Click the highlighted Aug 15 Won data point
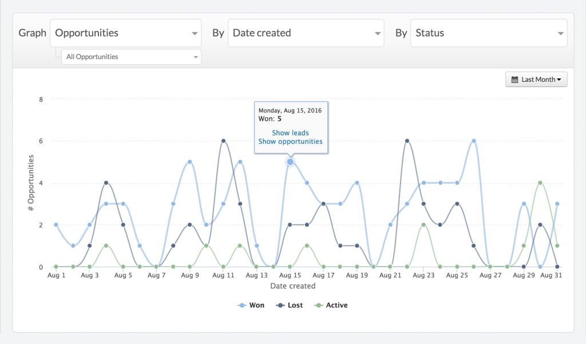This screenshot has width=586, height=344. pos(290,162)
